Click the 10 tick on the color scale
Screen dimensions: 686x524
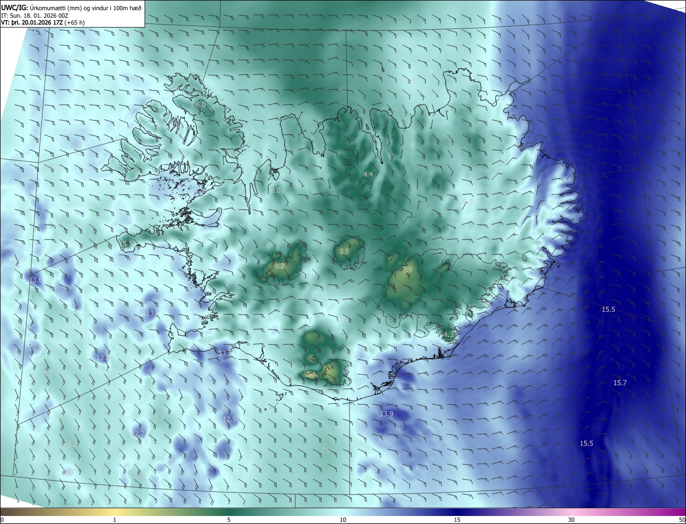tap(343, 520)
